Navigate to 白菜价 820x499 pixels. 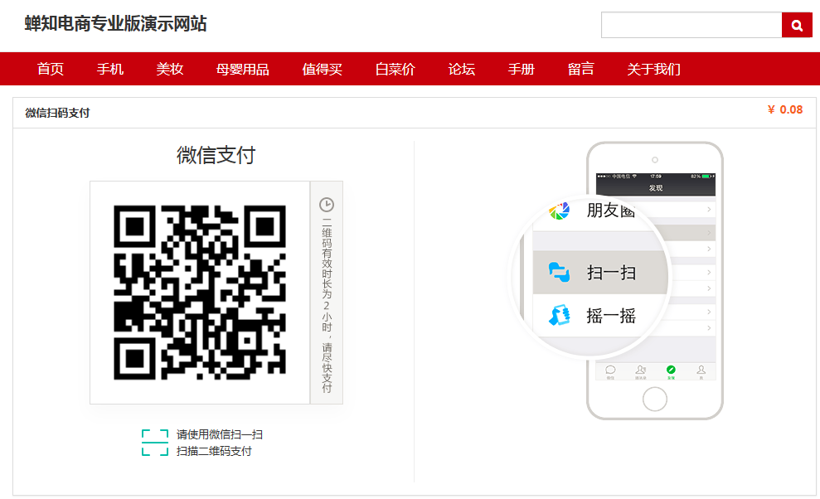coord(395,69)
